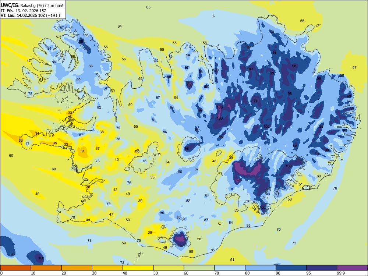Click the map value "35"

55,143
